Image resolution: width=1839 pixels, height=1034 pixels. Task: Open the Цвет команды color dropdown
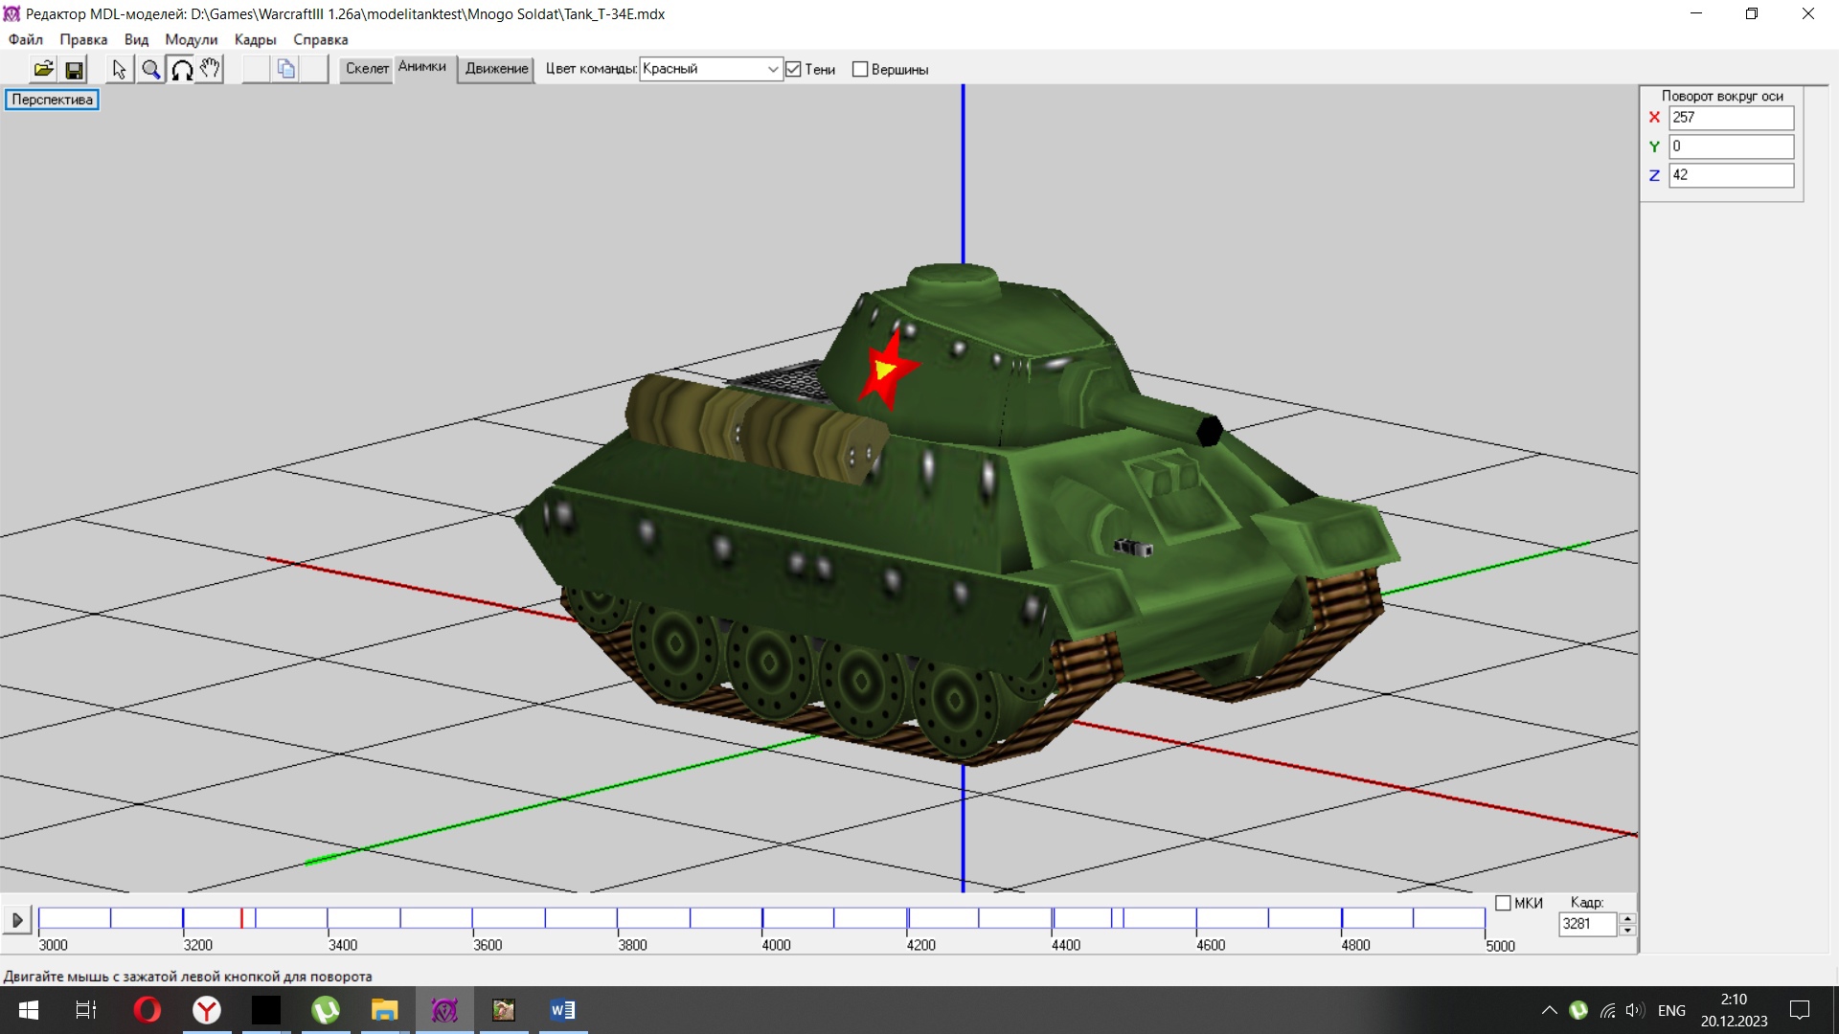[772, 69]
